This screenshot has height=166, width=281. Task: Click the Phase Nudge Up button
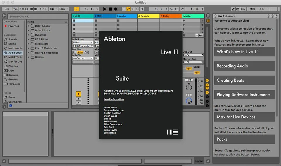pos(36,9)
